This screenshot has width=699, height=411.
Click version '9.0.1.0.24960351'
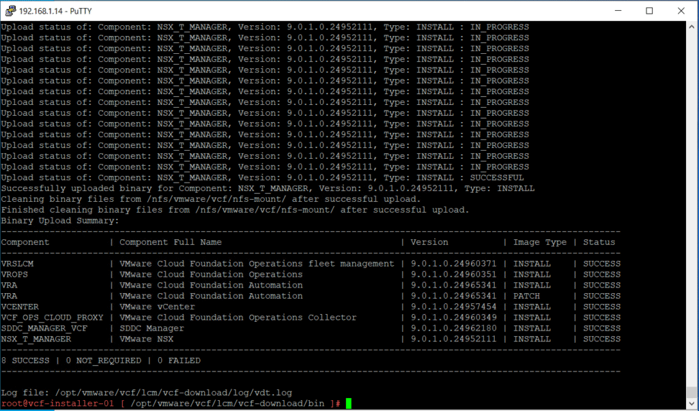click(x=453, y=274)
